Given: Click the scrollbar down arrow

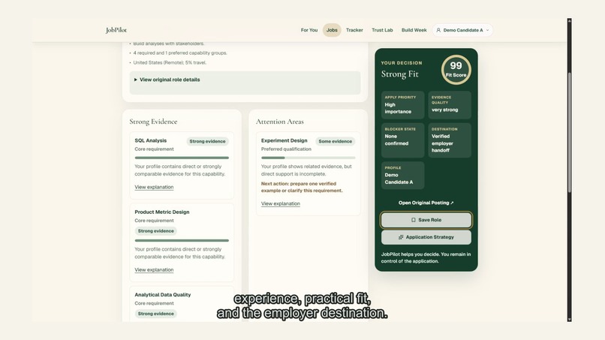Looking at the screenshot, I should click(x=570, y=320).
